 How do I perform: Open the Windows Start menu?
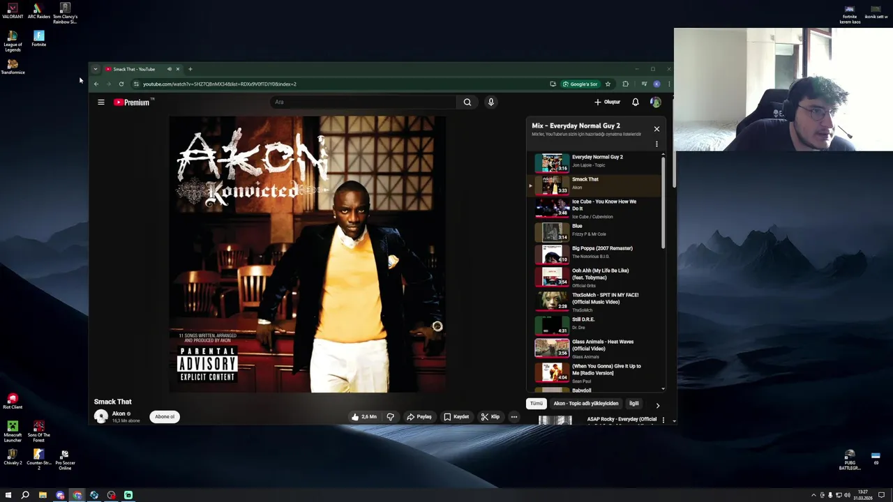tap(8, 495)
